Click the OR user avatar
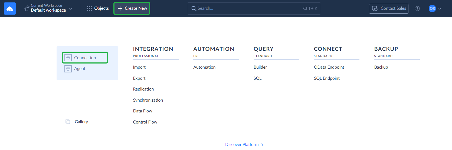 pos(432,9)
